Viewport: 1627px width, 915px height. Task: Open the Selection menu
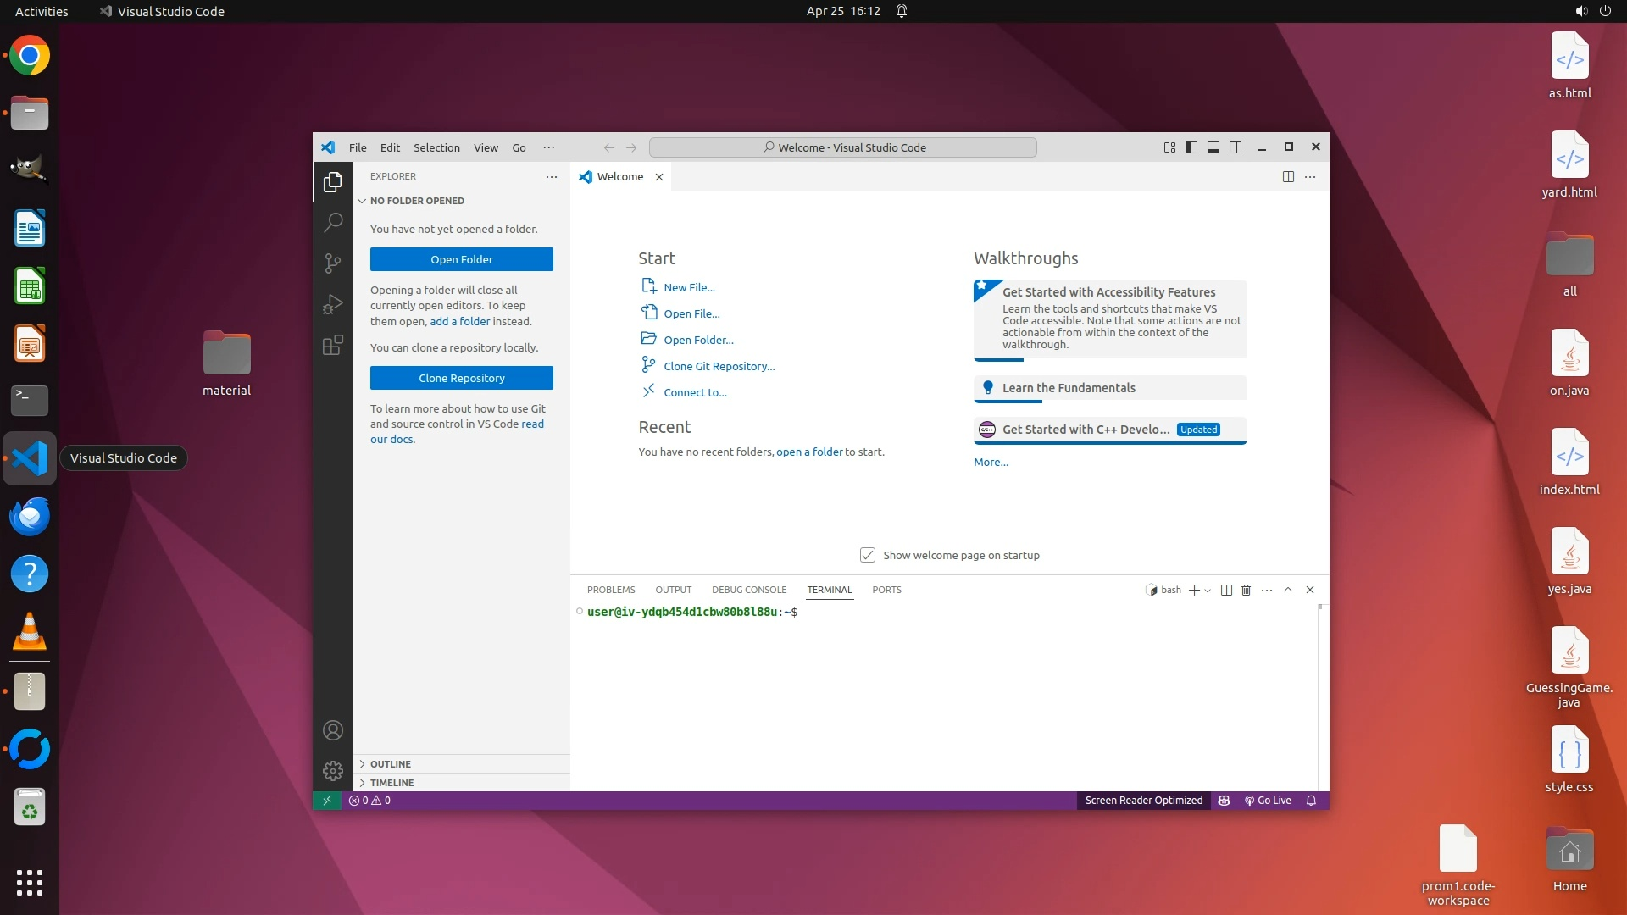pos(436,147)
